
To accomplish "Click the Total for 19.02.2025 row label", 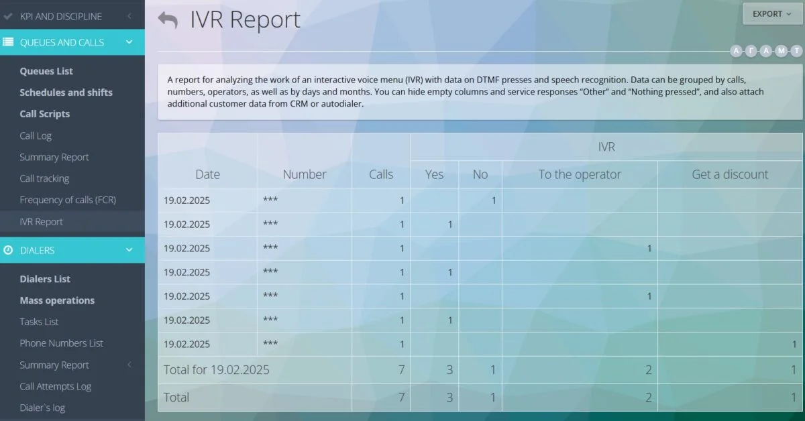I will [217, 369].
